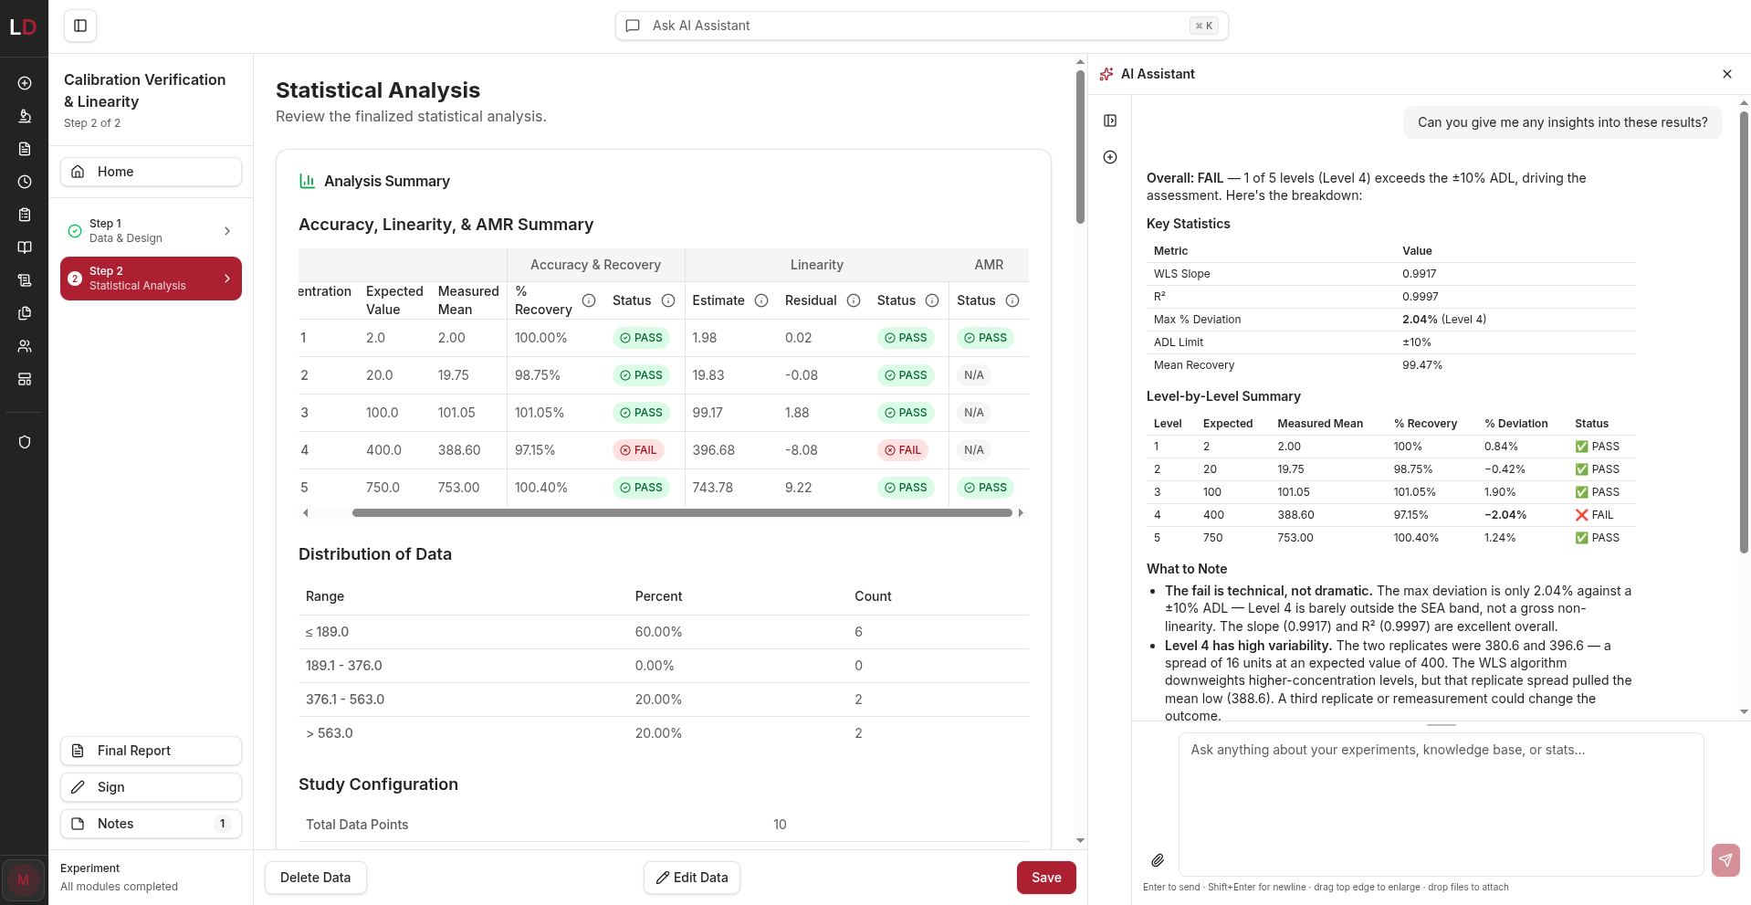Click the stacked files icon in the left rail
Viewport: 1751px width, 905px height.
point(25,313)
